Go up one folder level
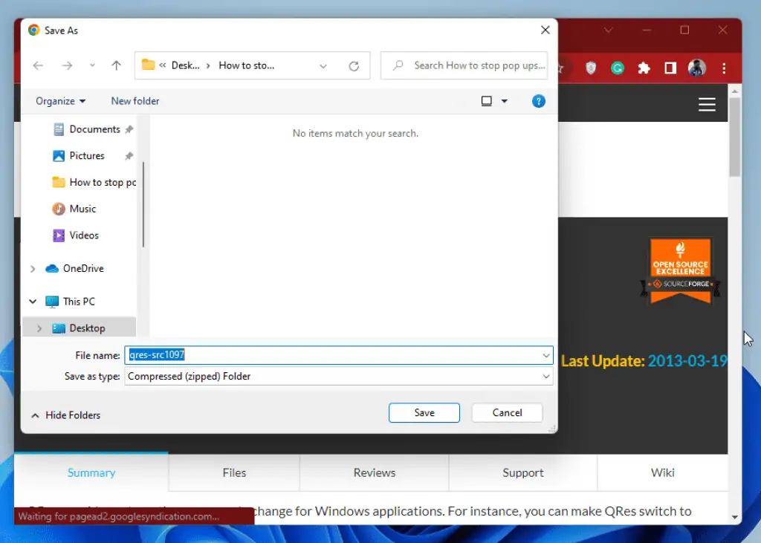Image resolution: width=761 pixels, height=543 pixels. [x=116, y=65]
